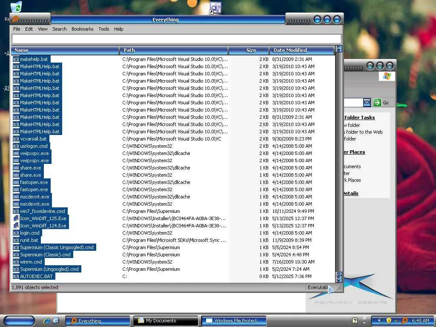Click the Icon_WinDiff_125.Exe file icon
The image size is (436, 327).
(16, 218)
